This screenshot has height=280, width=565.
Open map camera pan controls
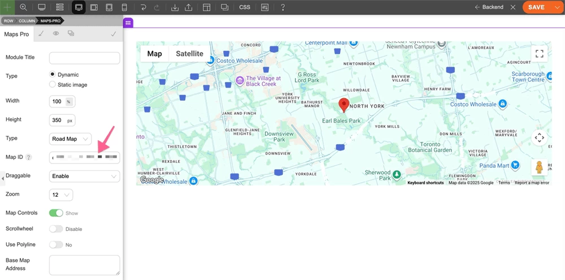(x=540, y=137)
